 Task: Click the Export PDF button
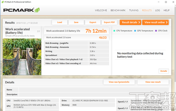pyautogui.click(x=109, y=22)
